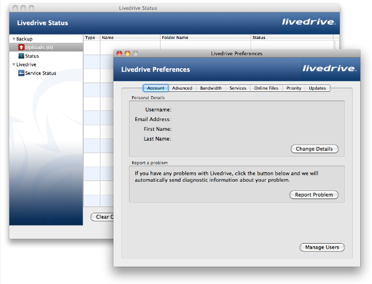
Task: Select Uploads (0) in the sidebar
Action: click(x=46, y=47)
